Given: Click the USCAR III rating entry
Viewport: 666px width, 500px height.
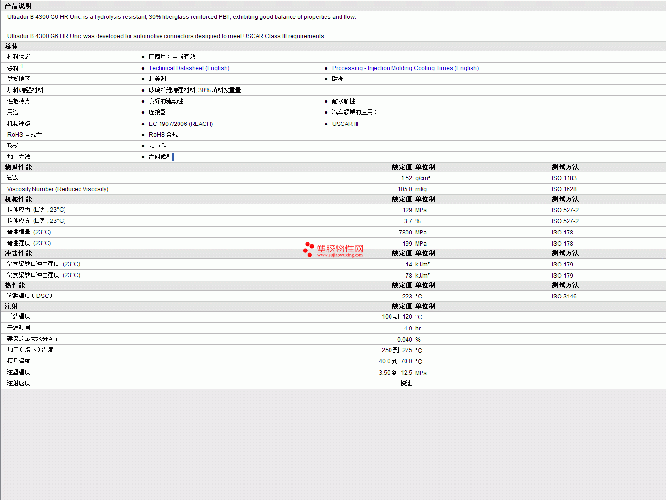Looking at the screenshot, I should coord(345,124).
